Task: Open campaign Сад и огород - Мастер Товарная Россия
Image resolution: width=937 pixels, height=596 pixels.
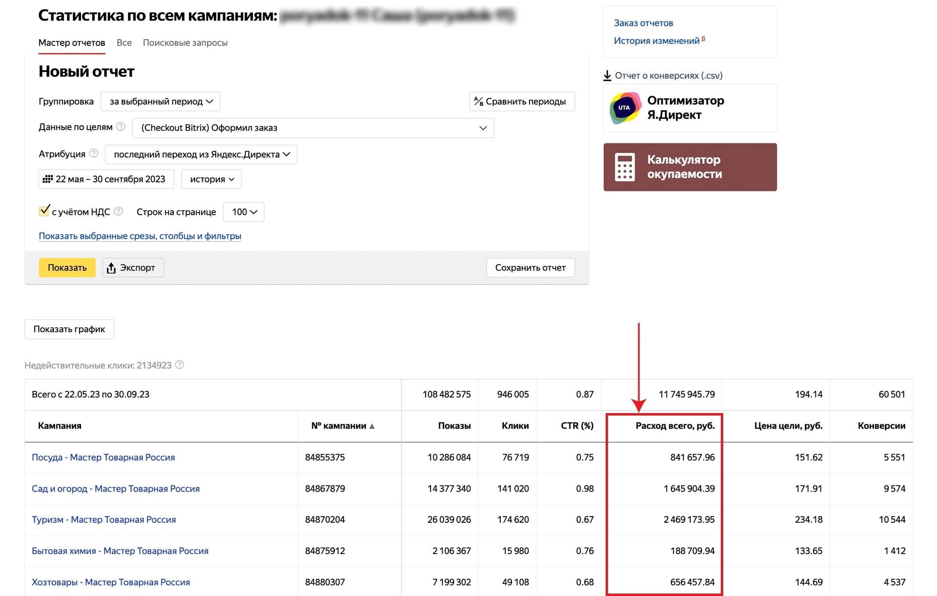Action: pos(116,489)
